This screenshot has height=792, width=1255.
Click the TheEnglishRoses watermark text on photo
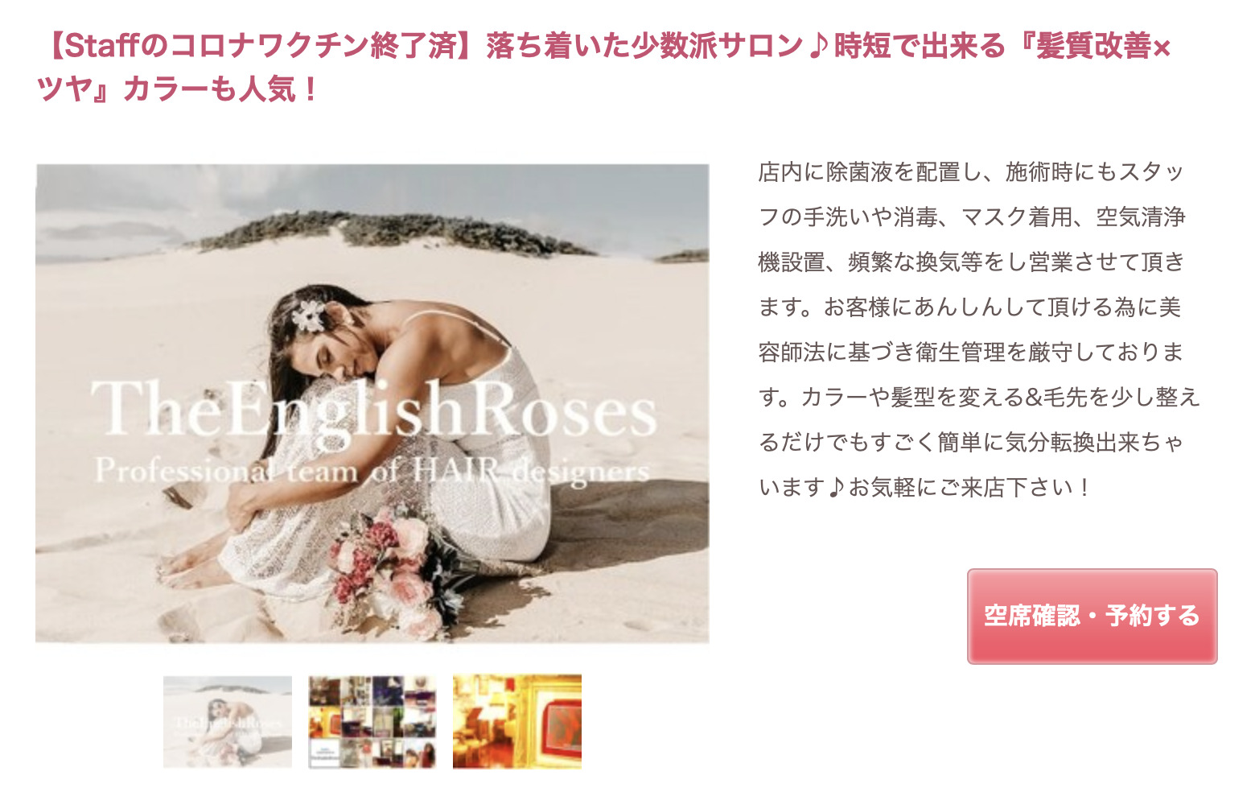pyautogui.click(x=374, y=409)
